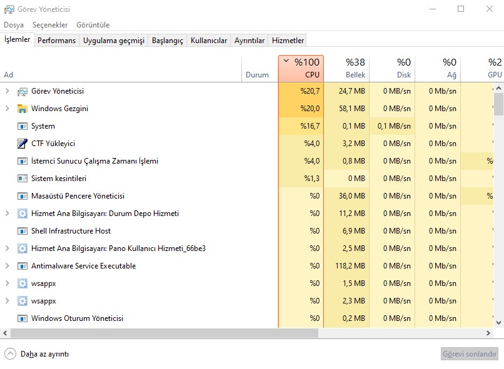Image resolution: width=504 pixels, height=369 pixels.
Task: Select the Shell Infrastructure Host name
Action: pos(71,231)
